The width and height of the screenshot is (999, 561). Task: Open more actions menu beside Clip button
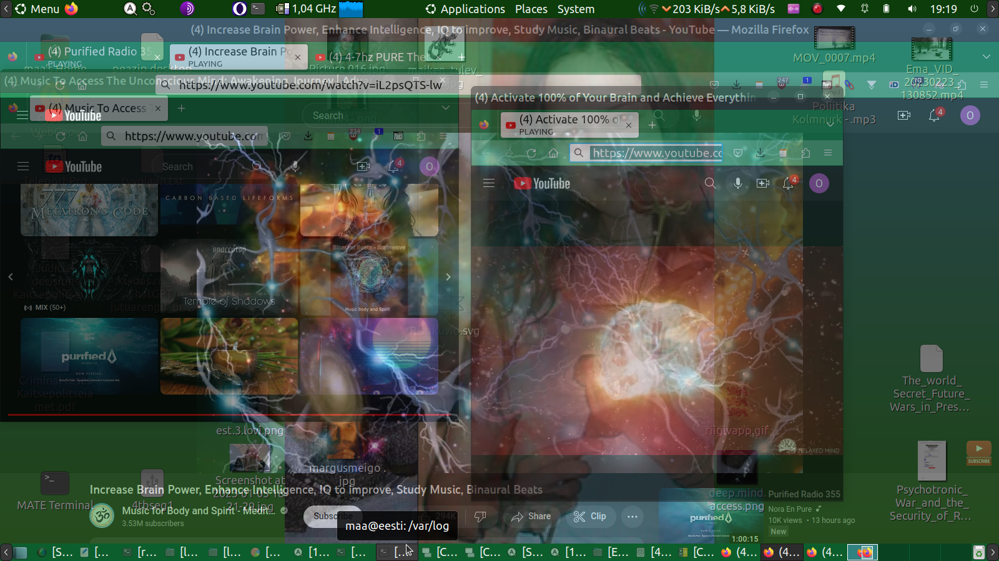[632, 516]
